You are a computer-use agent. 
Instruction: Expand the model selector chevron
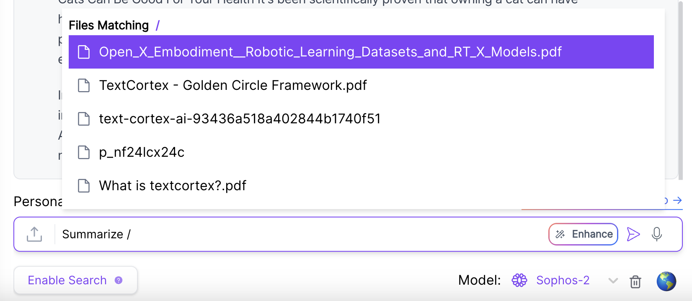click(x=613, y=281)
